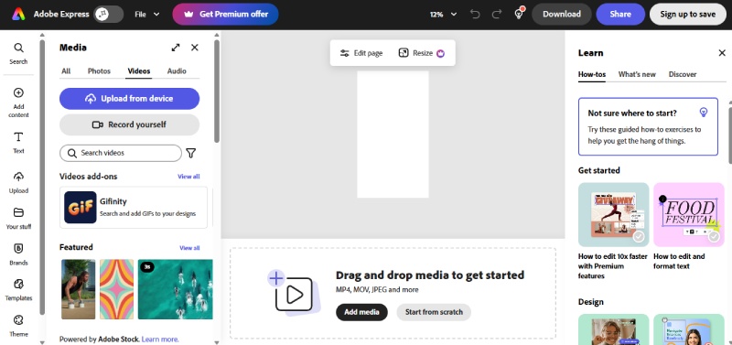Open Upload in the left sidebar
The image size is (732, 345).
[18, 182]
